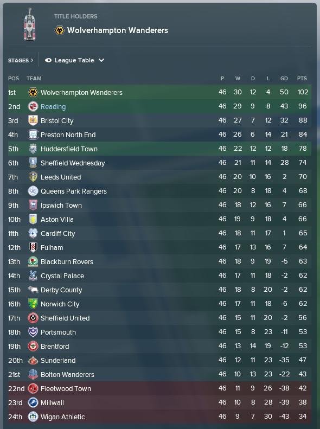320x429 pixels.
Task: Open Sheffield Wednesday team page
Action: coord(73,163)
